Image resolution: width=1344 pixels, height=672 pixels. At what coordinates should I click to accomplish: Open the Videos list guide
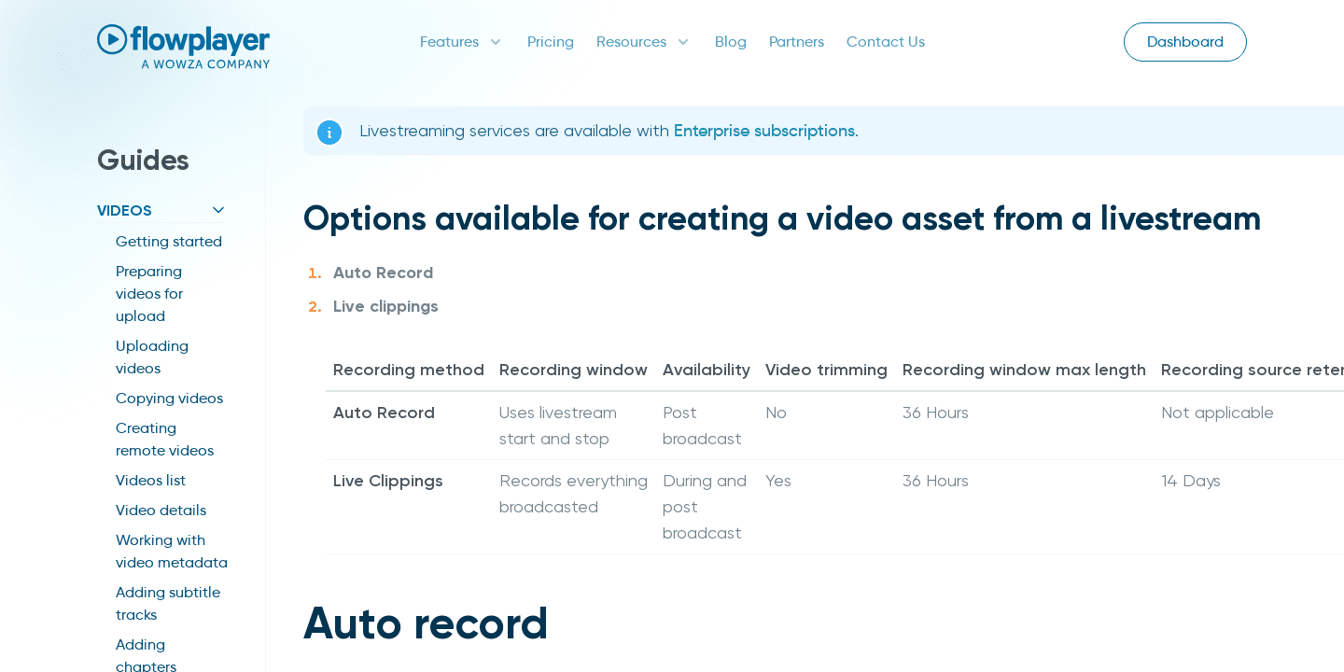[150, 481]
